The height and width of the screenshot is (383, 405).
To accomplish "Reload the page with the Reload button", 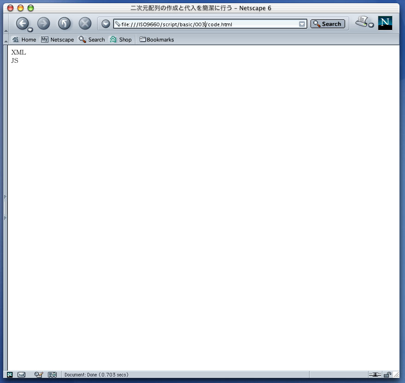I will click(65, 23).
